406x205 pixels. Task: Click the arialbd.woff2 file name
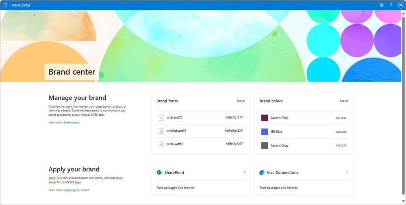pyautogui.click(x=176, y=131)
